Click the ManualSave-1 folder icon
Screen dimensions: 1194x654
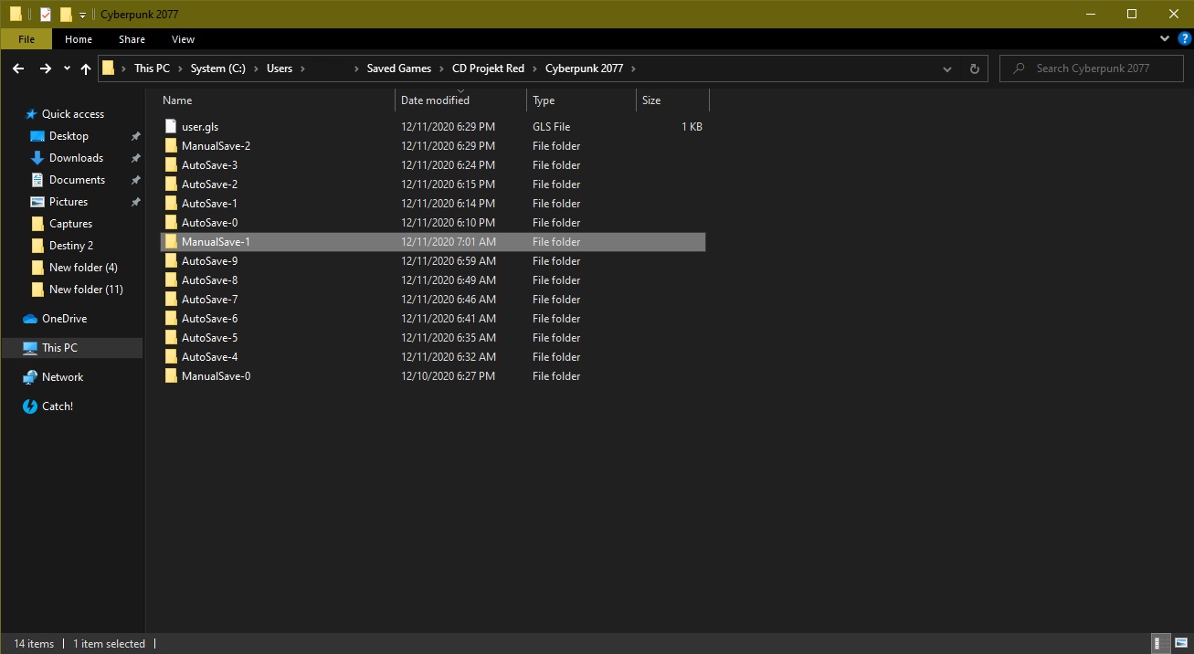(x=171, y=242)
